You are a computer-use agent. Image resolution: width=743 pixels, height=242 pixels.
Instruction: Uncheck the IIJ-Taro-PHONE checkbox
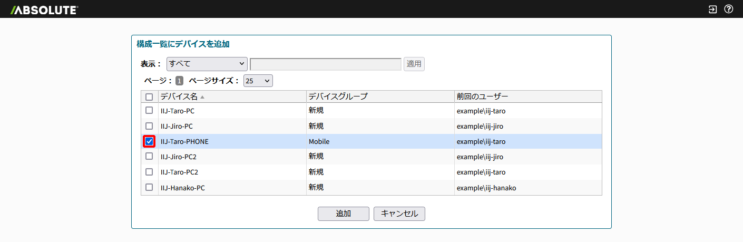[149, 141]
